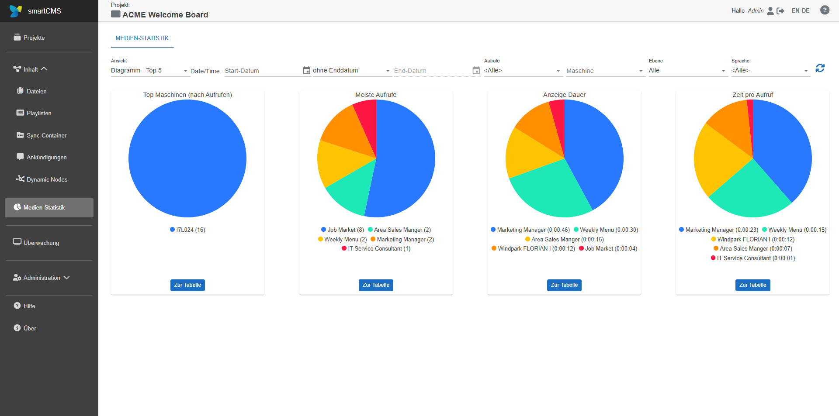839x416 pixels.
Task: Open the Ansicht Diagramm - Top 5 dropdown
Action: pyautogui.click(x=150, y=70)
